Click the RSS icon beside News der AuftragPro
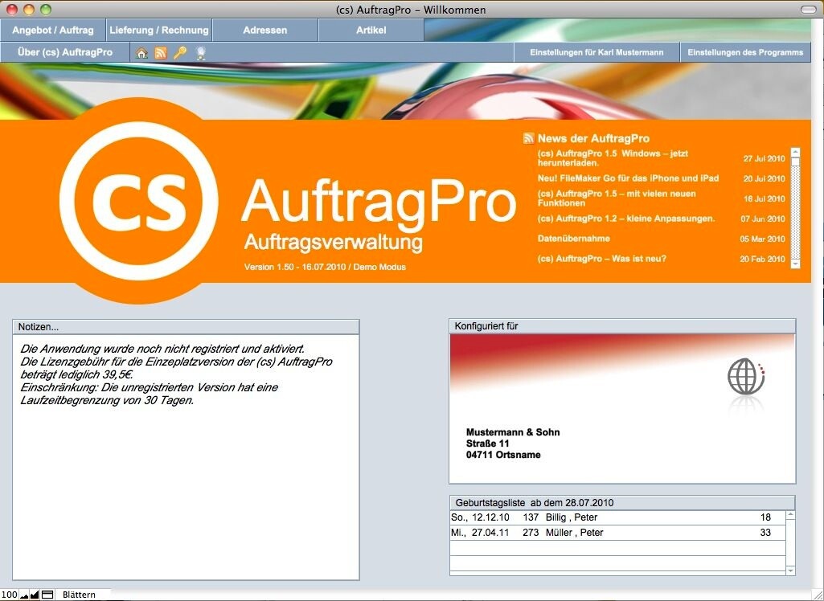This screenshot has width=824, height=601. coord(529,138)
